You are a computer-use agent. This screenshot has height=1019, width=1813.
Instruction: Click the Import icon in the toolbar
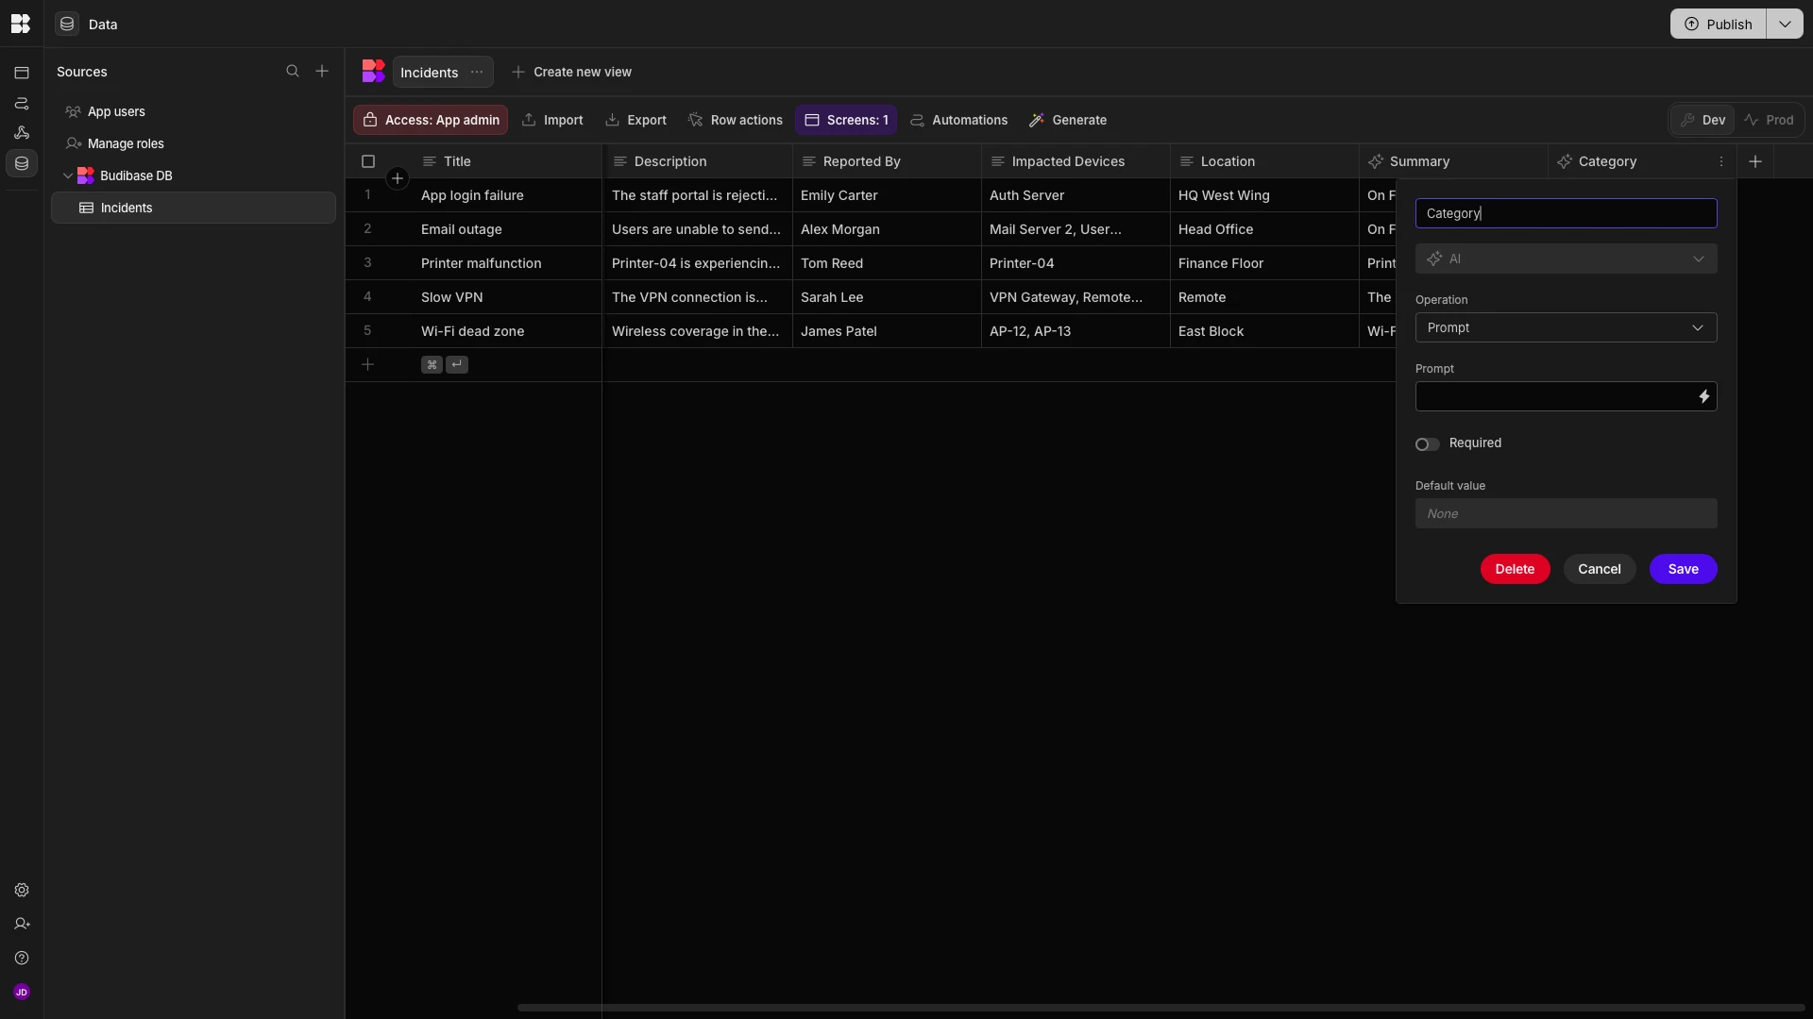(x=531, y=120)
